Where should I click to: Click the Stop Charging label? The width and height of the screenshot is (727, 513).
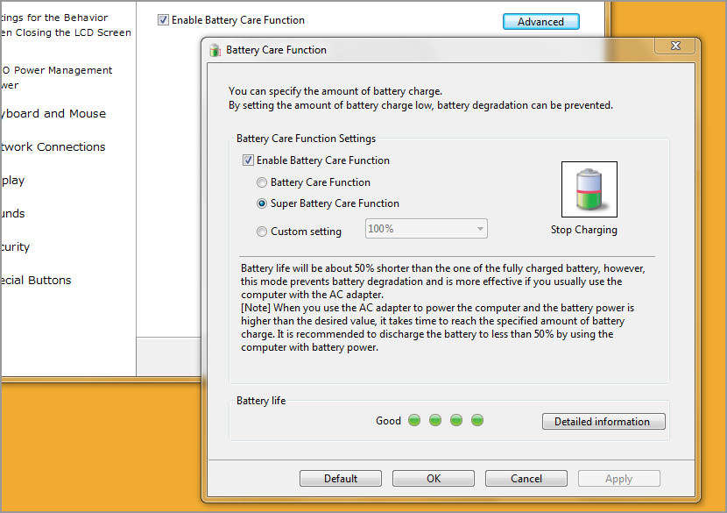click(x=583, y=229)
